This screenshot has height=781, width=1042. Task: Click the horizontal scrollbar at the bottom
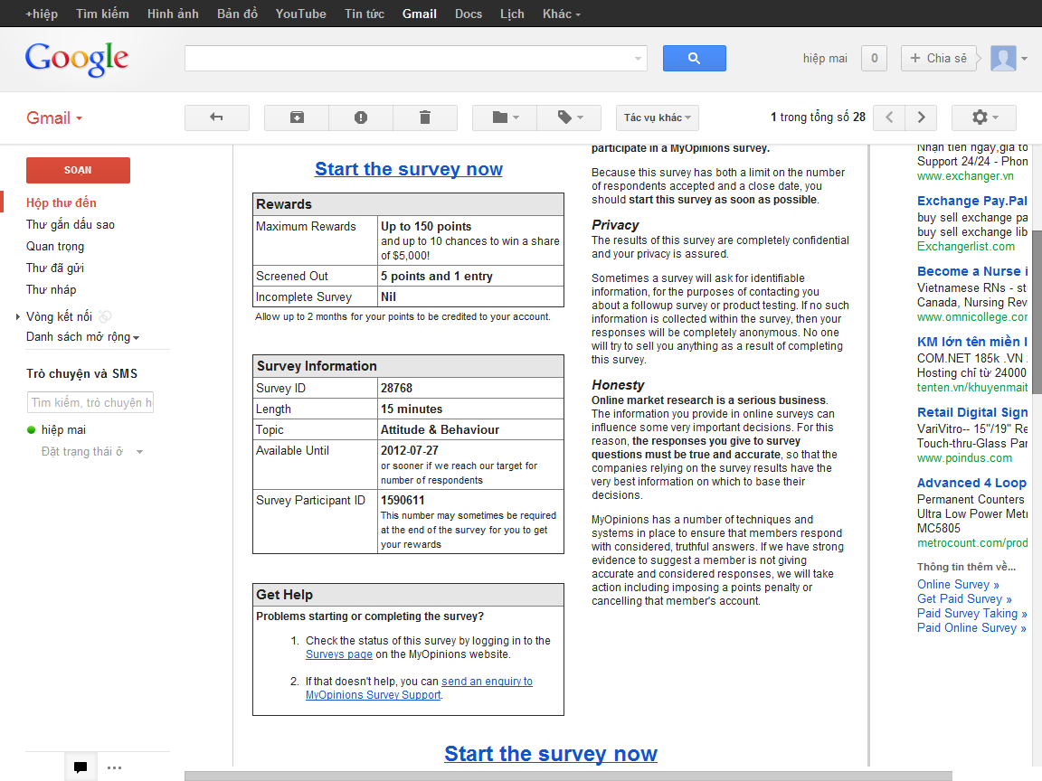point(568,776)
